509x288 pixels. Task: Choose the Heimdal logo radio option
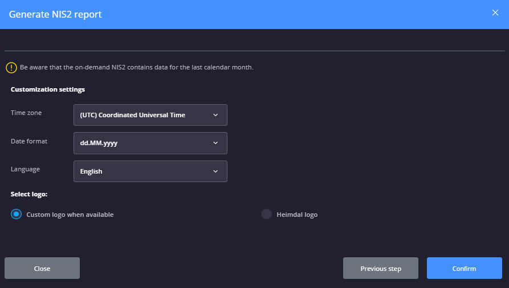pyautogui.click(x=267, y=214)
